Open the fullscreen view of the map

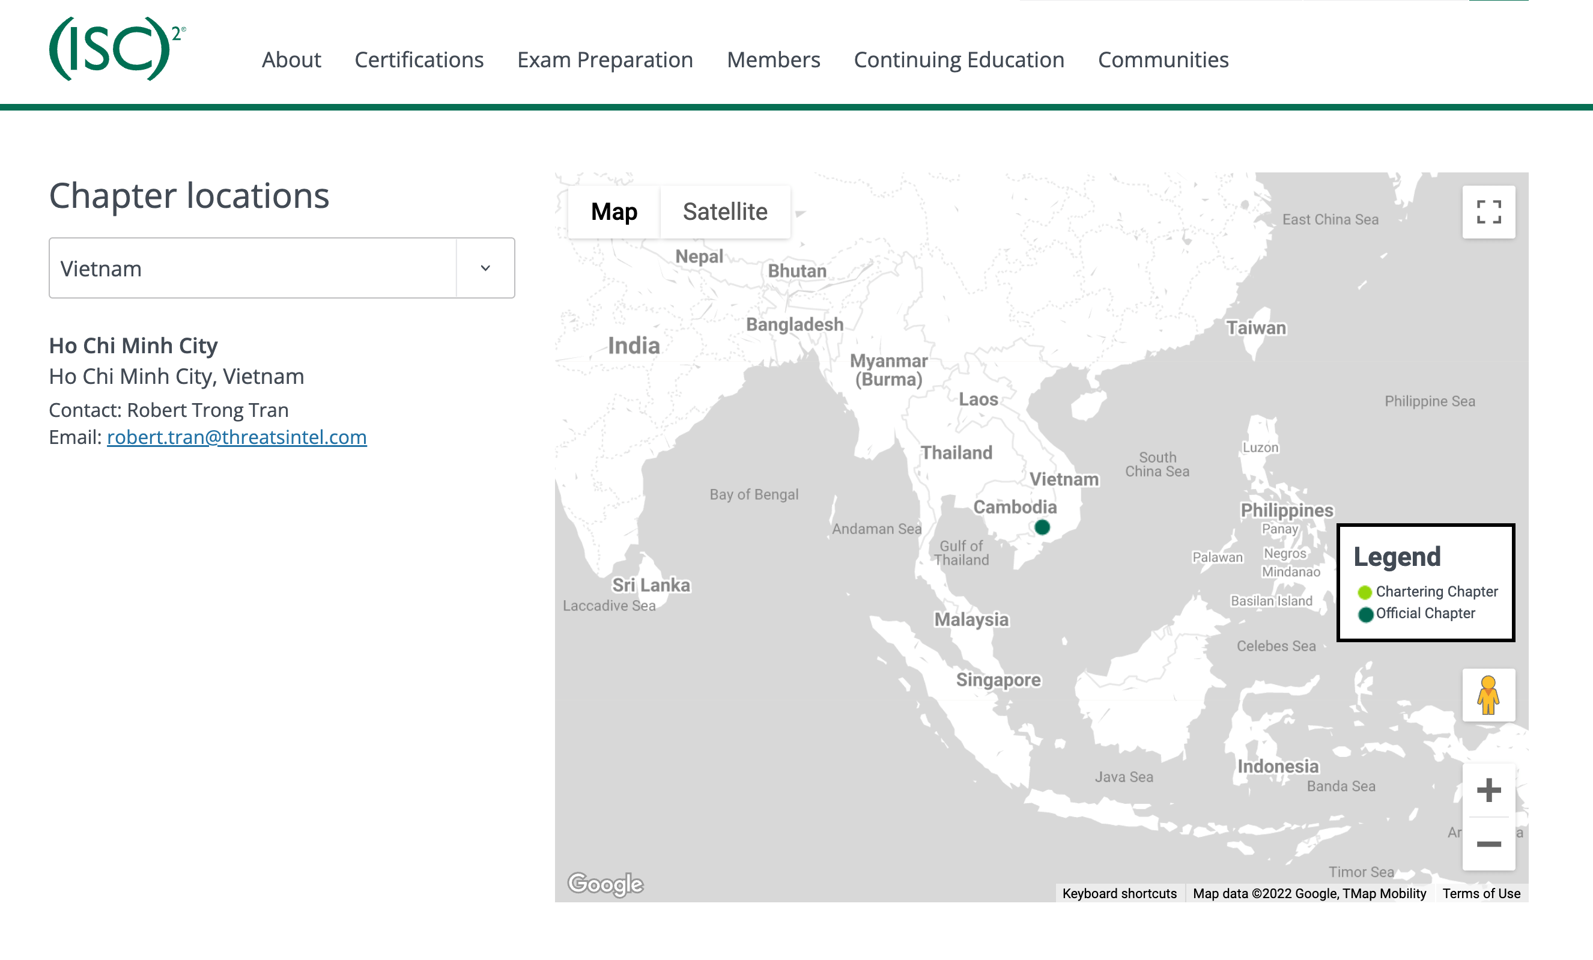pyautogui.click(x=1489, y=211)
